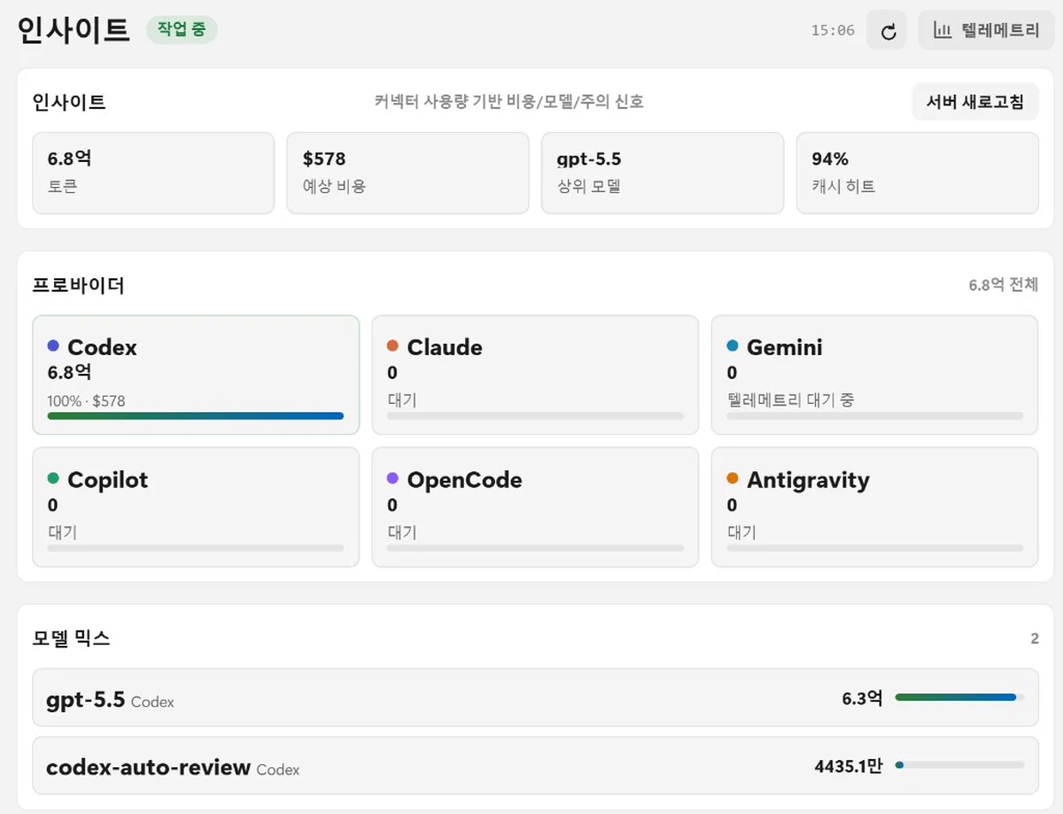Open the Copilot provider card
1063x814 pixels.
click(196, 508)
